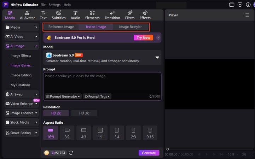Click the player previous frame button
This screenshot has height=159, width=255.
(x=199, y=154)
